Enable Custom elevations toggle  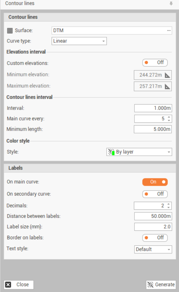pyautogui.click(x=155, y=62)
